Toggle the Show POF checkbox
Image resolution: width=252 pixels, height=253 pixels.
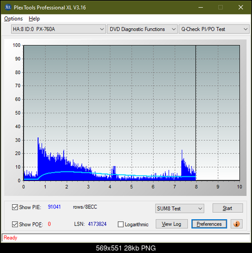(15, 224)
